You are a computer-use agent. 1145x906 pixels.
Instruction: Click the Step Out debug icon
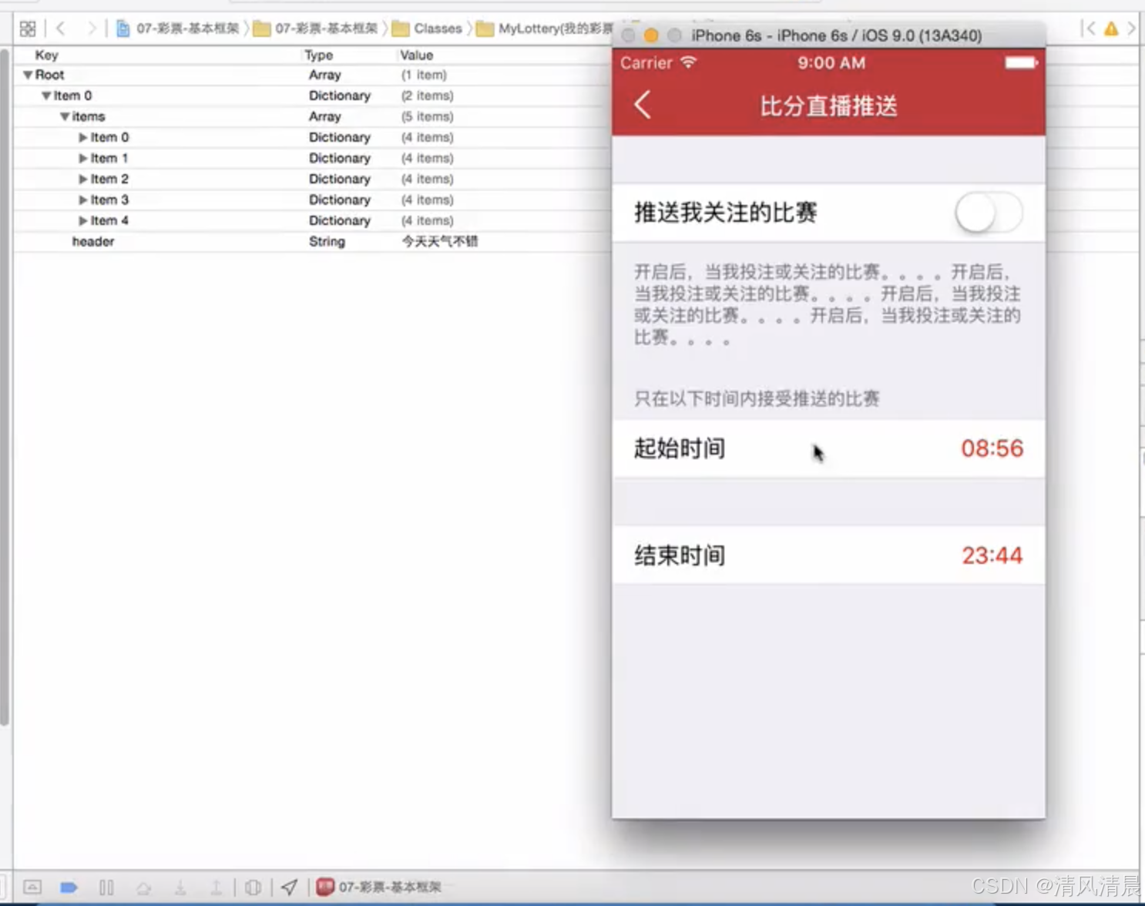[x=217, y=888]
